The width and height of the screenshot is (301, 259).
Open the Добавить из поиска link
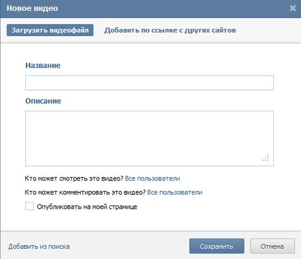point(39,246)
